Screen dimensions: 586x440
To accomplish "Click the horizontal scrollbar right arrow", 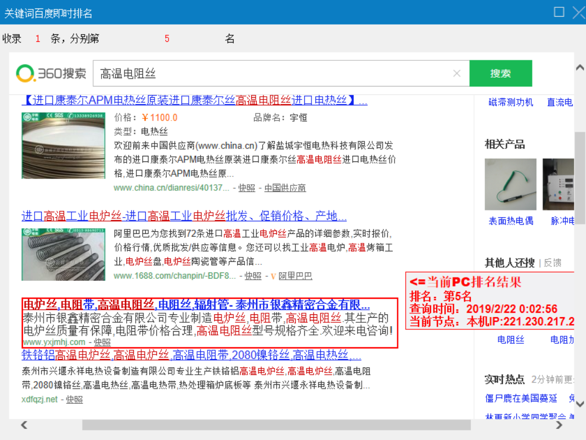I will [559, 425].
